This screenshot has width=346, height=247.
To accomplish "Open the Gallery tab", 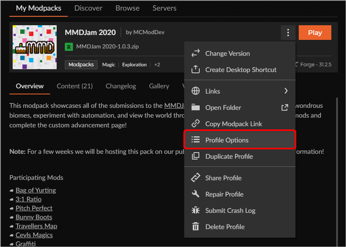I will [x=159, y=86].
